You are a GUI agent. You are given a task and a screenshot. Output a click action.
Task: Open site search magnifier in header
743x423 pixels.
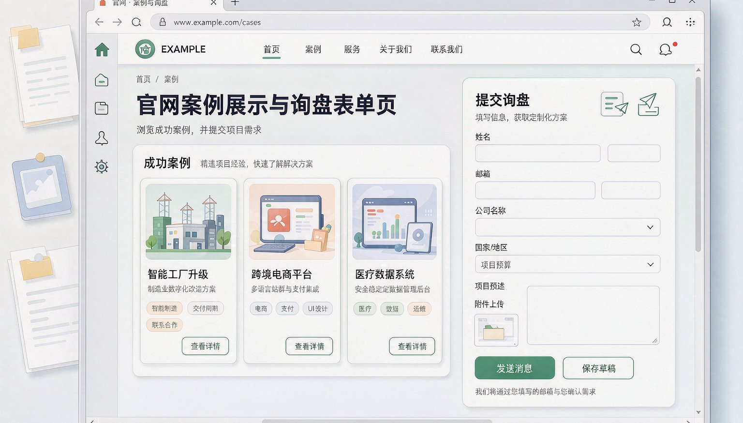coord(636,49)
